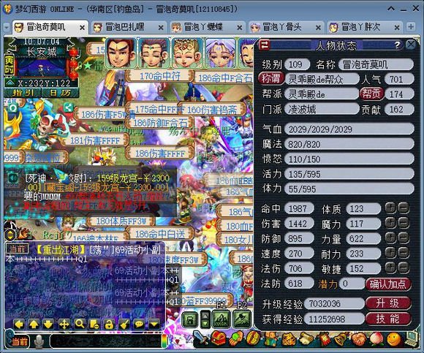
Task: Click the chat up arrow icon
Action: point(34,324)
